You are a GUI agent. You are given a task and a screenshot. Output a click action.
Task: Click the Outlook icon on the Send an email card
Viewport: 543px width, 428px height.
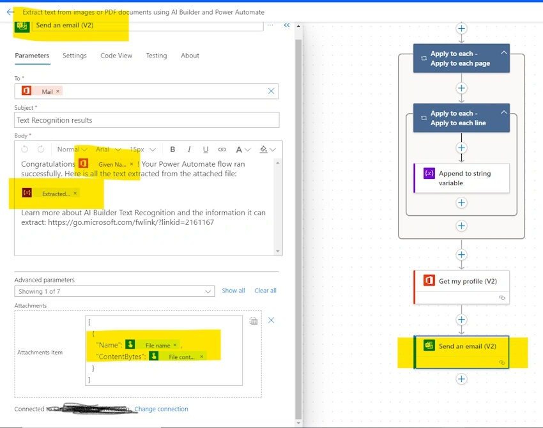pos(429,345)
